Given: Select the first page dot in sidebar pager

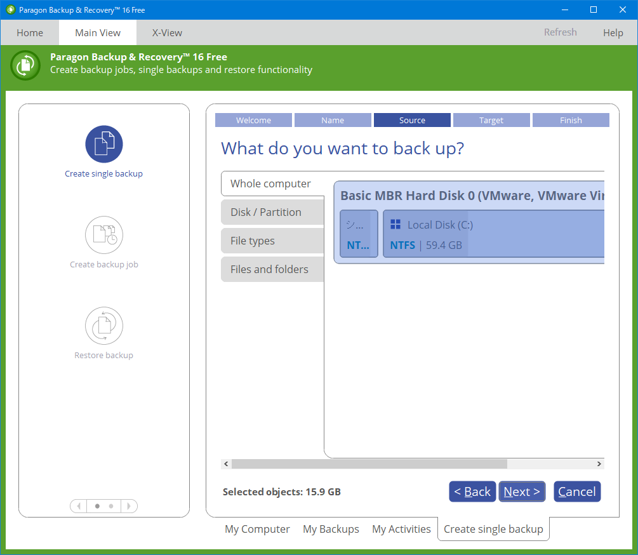Looking at the screenshot, I should click(x=97, y=506).
